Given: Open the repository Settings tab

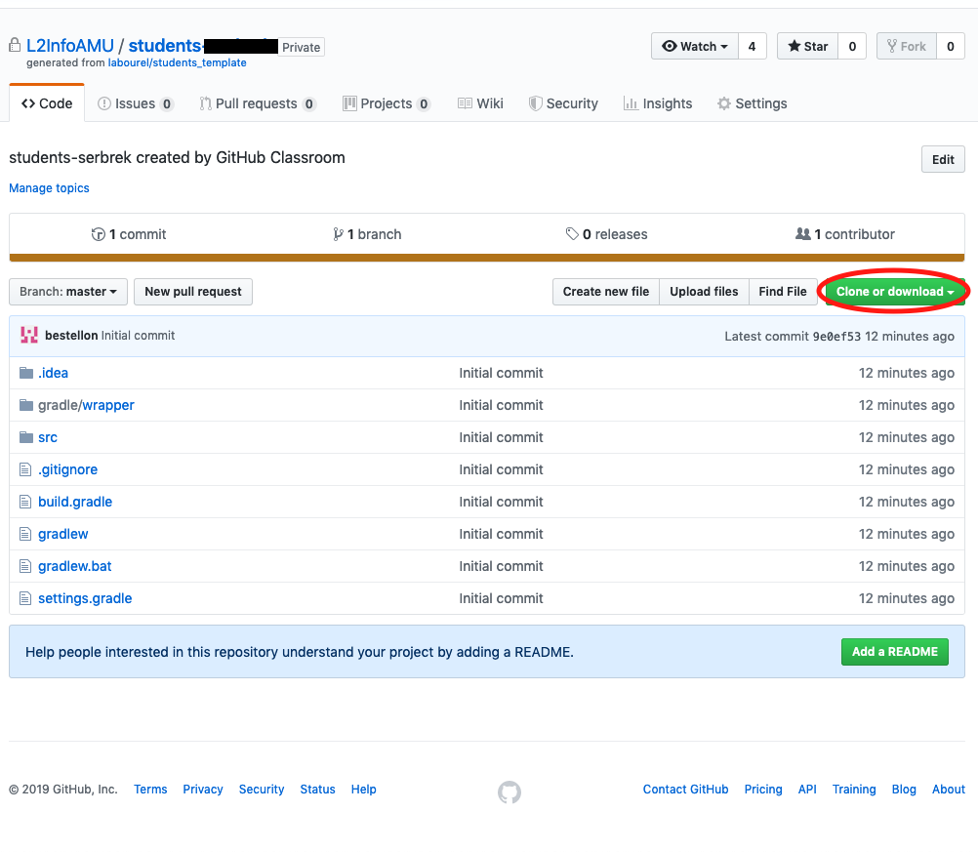Looking at the screenshot, I should 753,103.
